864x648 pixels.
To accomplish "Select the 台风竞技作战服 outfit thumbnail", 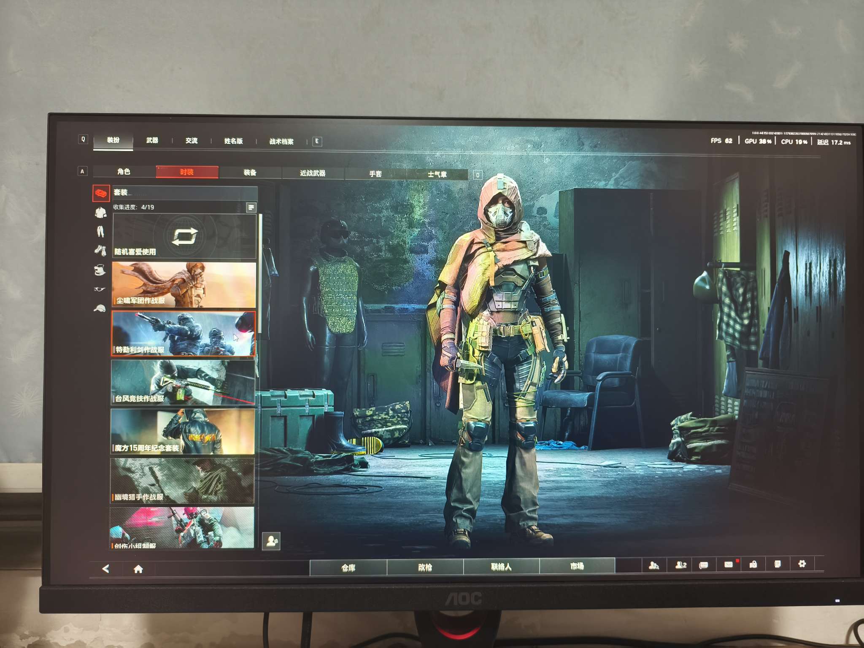I will [x=183, y=382].
